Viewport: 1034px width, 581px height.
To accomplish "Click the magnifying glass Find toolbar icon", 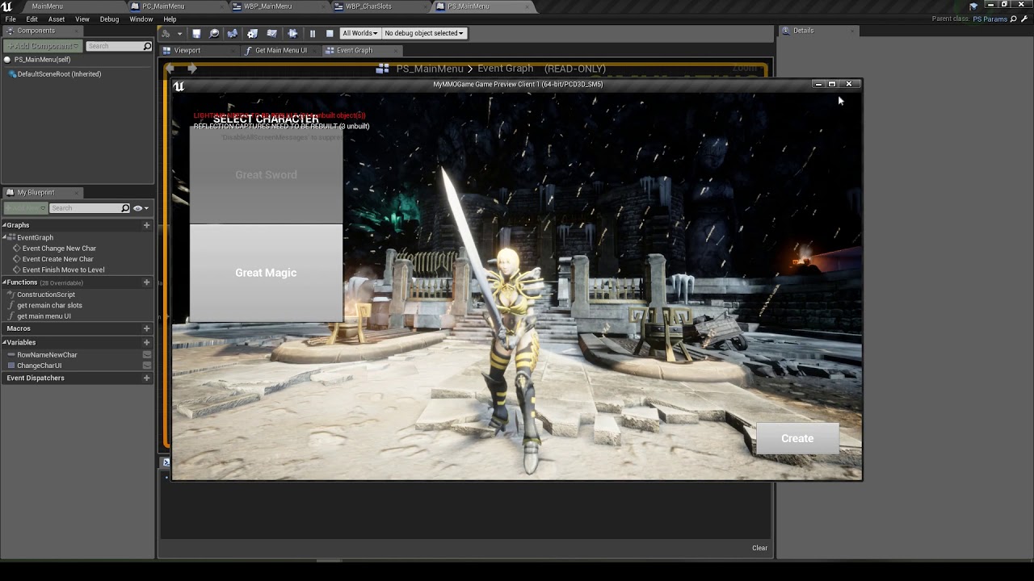I will (214, 33).
